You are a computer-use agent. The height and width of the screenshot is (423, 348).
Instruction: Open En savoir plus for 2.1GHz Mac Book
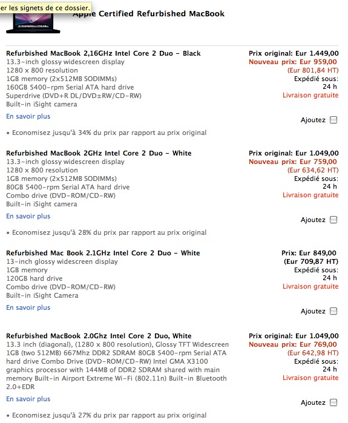pyautogui.click(x=28, y=307)
